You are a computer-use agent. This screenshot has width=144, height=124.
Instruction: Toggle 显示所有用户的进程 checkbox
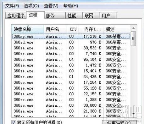tap(14, 122)
